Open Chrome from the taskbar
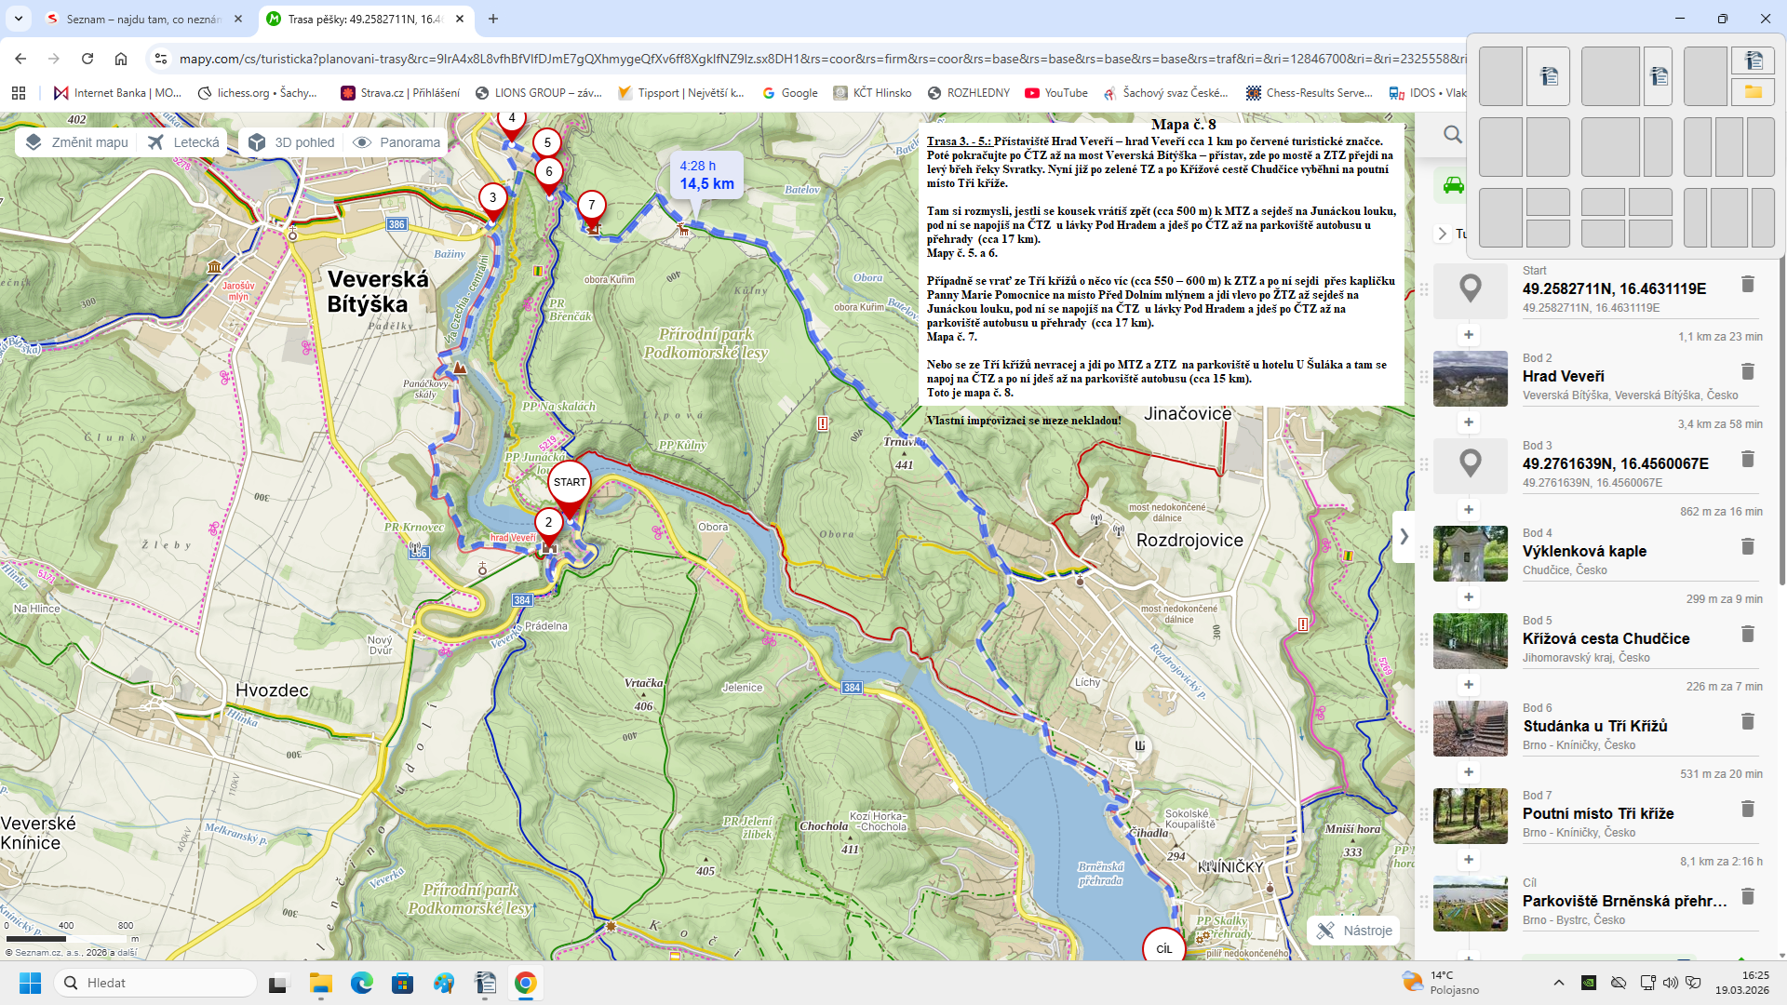 click(525, 983)
